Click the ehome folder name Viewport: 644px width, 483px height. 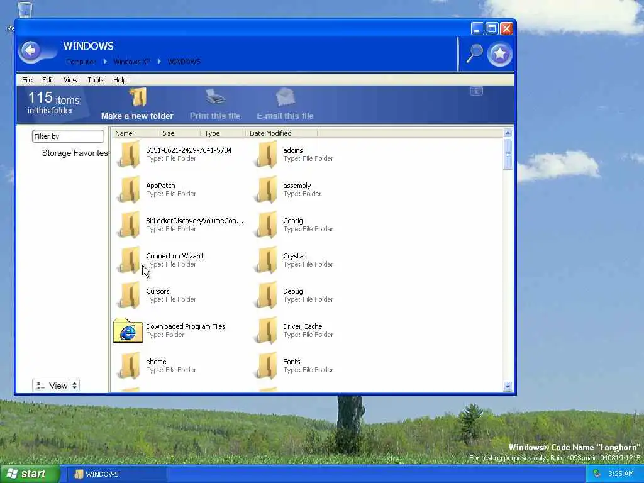(156, 362)
